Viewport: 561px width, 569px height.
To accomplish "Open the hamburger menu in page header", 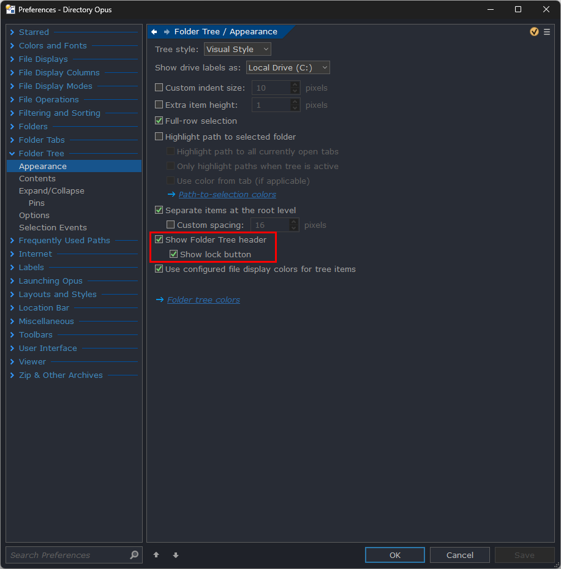I will (547, 32).
